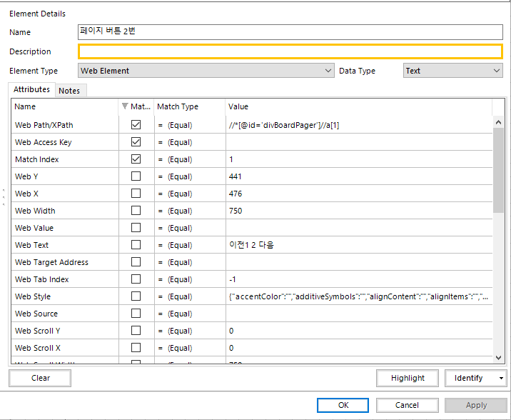Select the Attributes tab
511x420 pixels.
(32, 90)
